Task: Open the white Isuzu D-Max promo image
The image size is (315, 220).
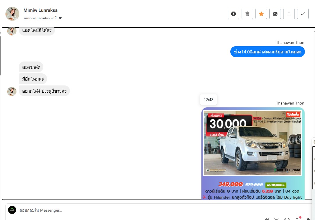Action: tap(253, 154)
